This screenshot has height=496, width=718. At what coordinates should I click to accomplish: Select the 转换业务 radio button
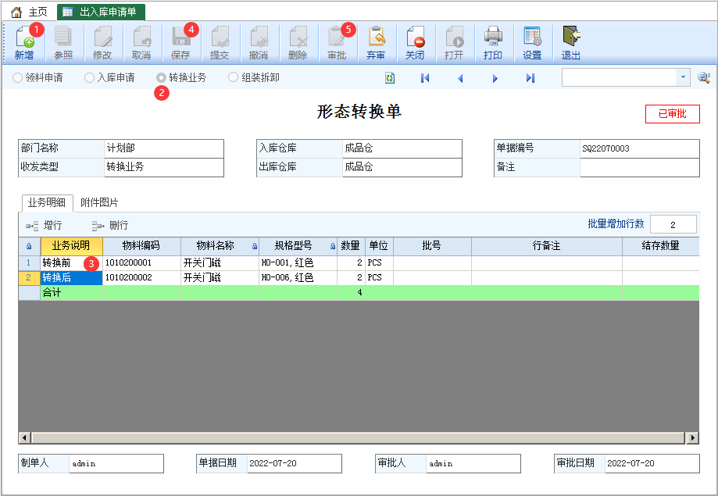click(161, 78)
